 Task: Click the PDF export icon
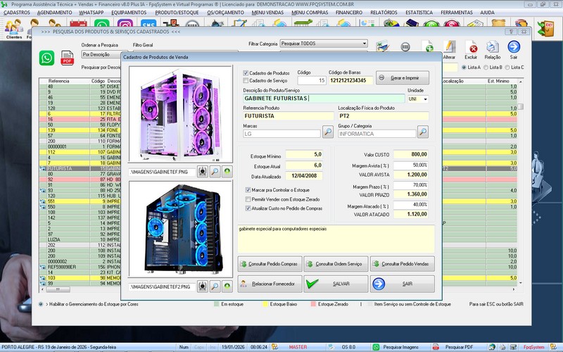tap(68, 58)
